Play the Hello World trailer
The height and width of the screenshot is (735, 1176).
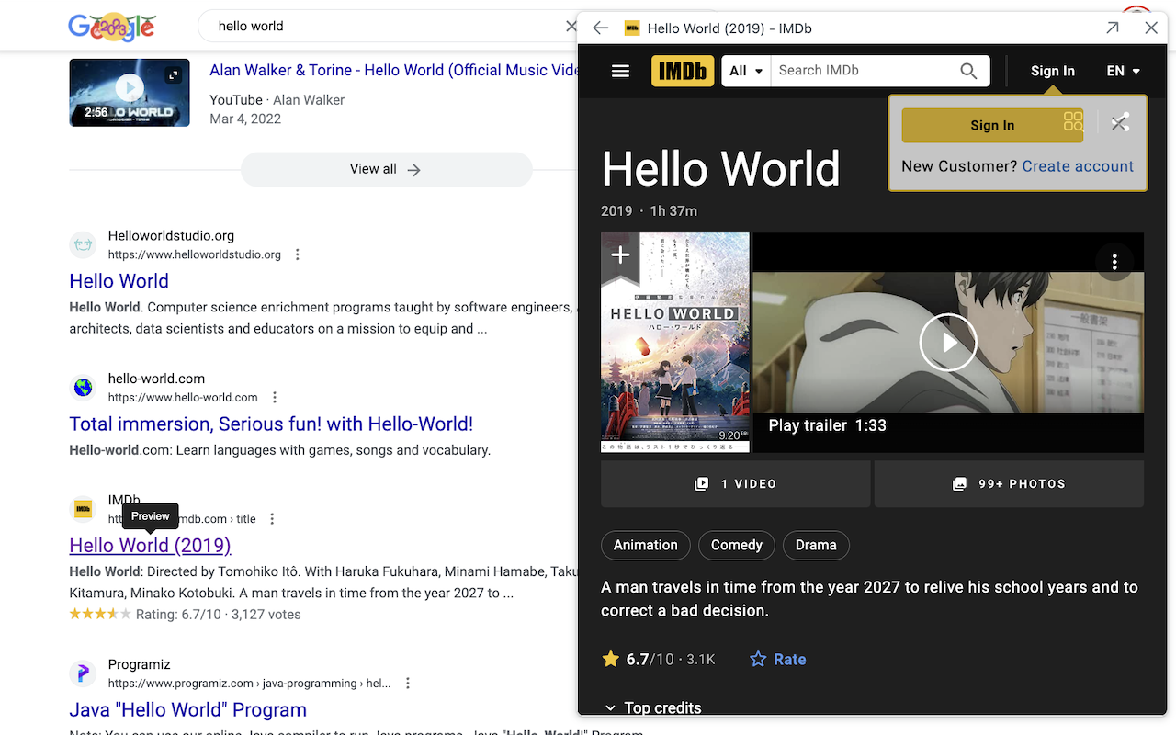[x=948, y=343]
